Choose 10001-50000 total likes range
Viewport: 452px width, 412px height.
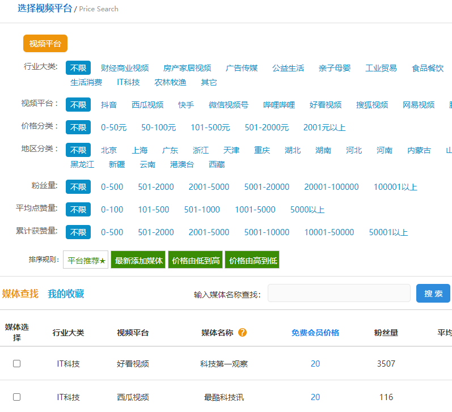329,232
